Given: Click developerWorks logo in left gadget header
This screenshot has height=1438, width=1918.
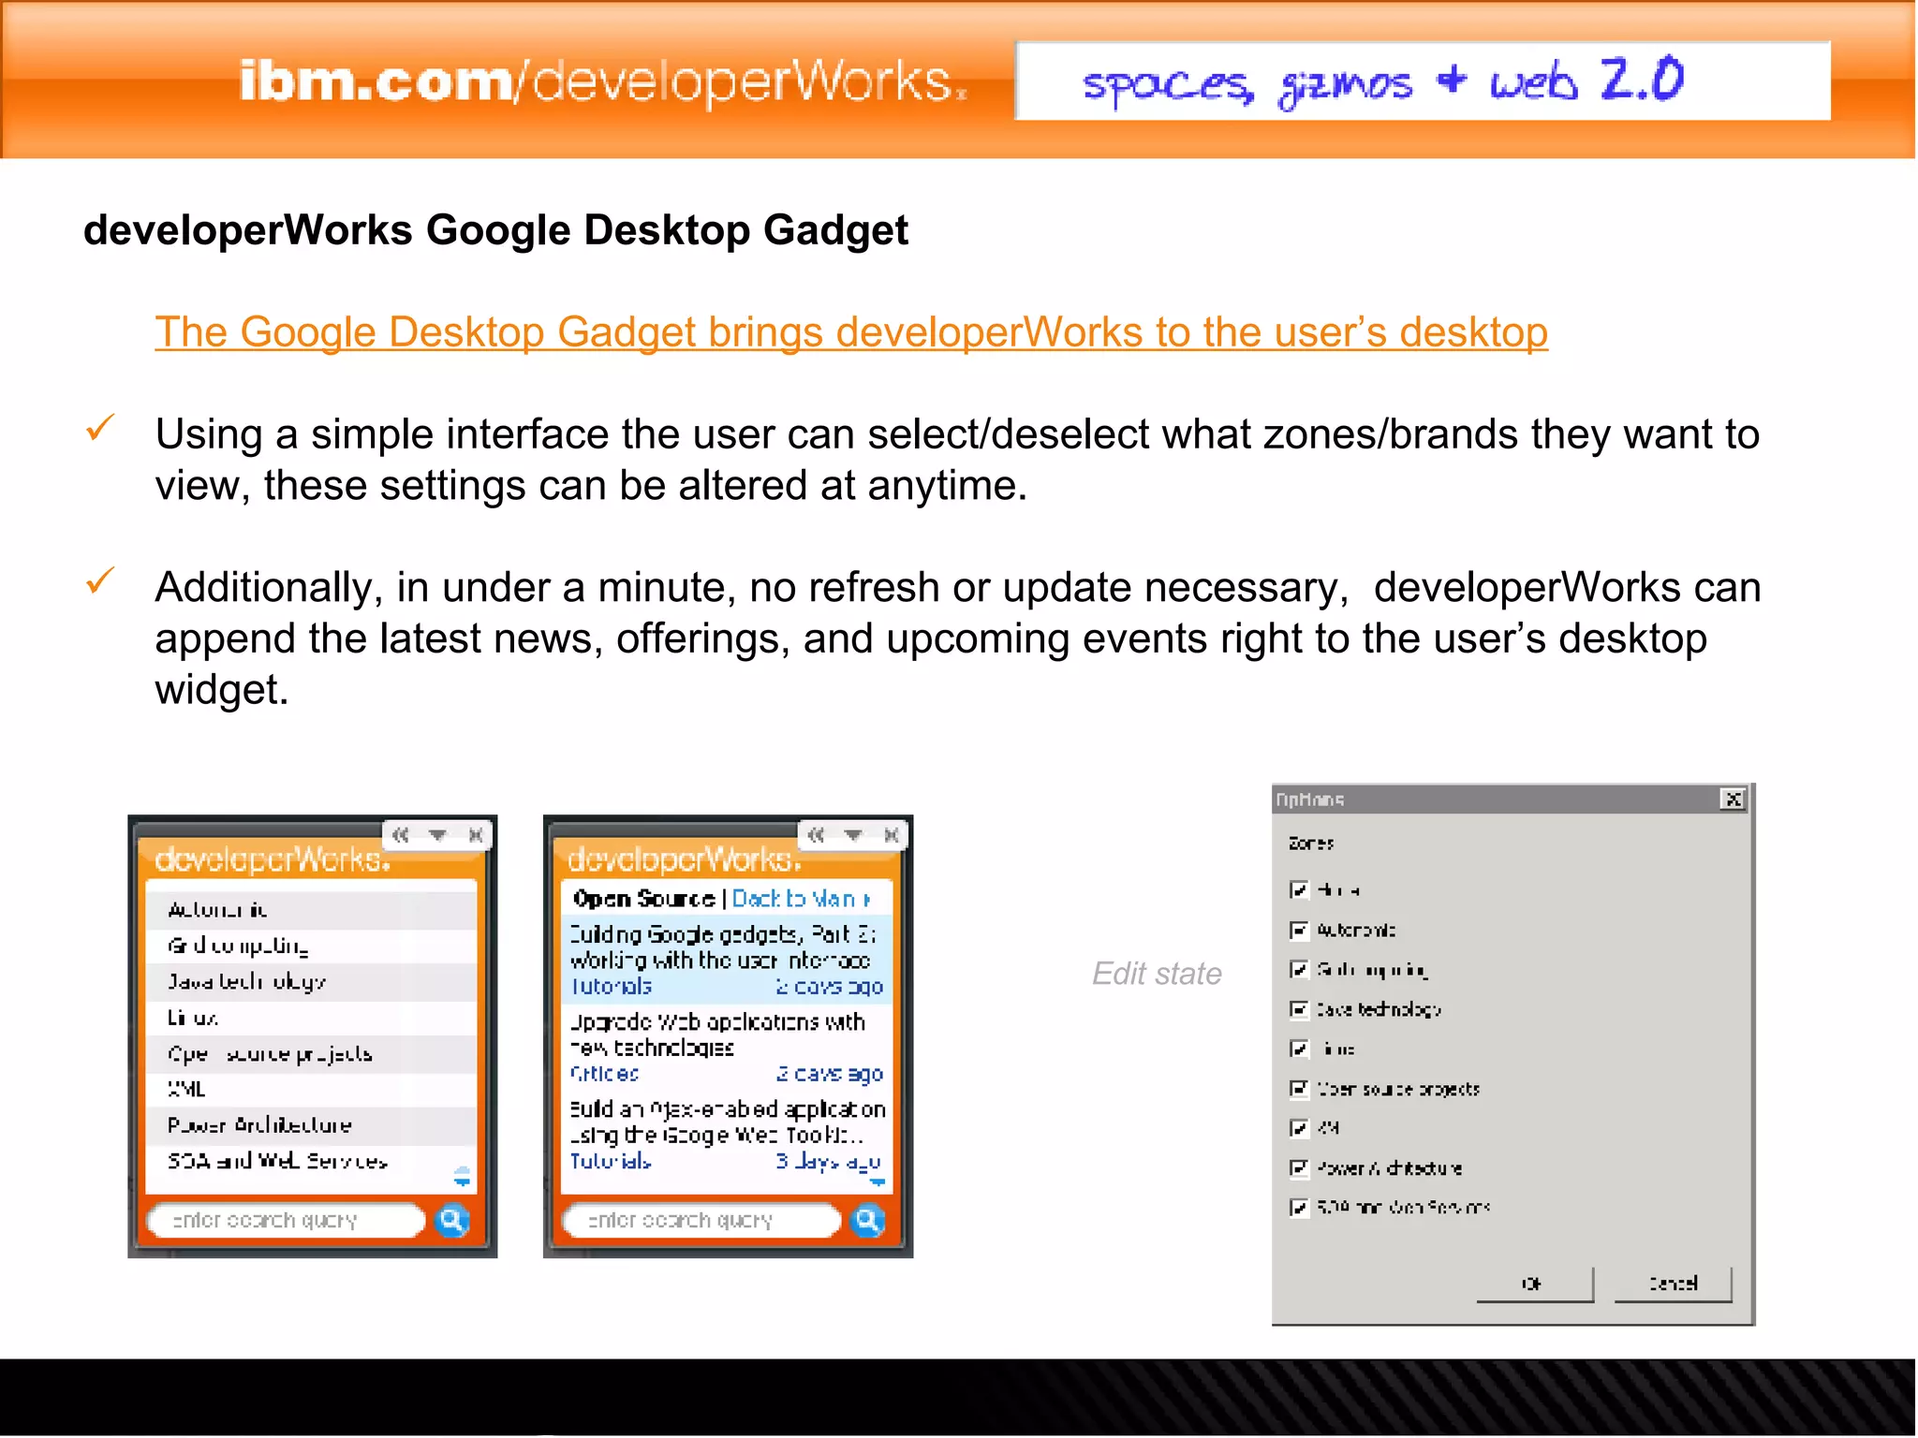Looking at the screenshot, I should [x=272, y=859].
